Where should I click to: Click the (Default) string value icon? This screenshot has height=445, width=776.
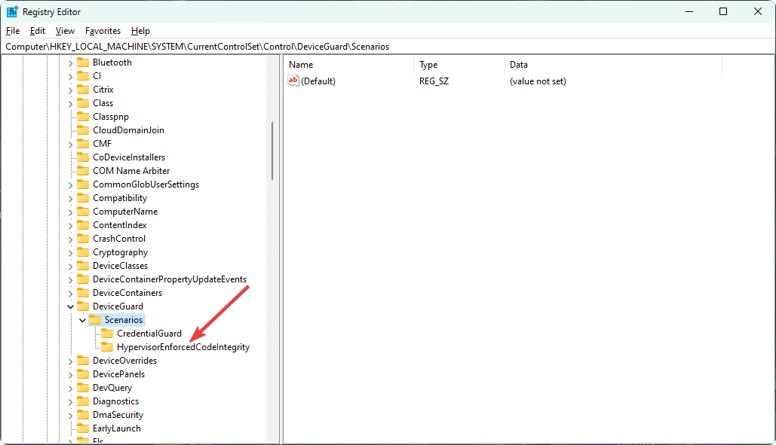pyautogui.click(x=293, y=81)
